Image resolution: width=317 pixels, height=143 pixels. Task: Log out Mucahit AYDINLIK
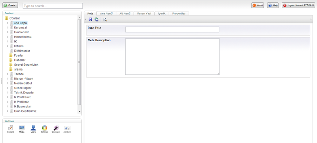coord(298,6)
